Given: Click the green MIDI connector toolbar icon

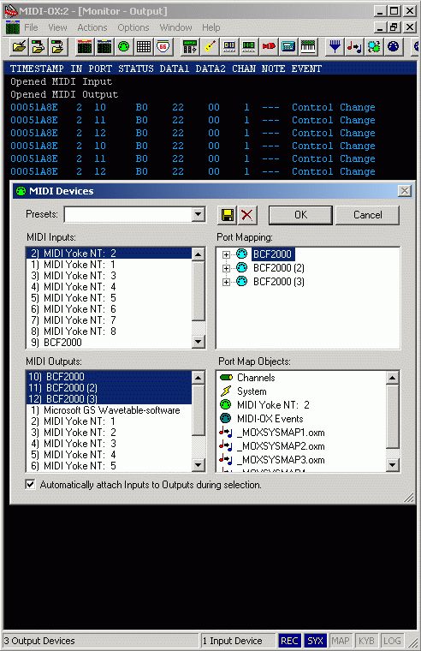Looking at the screenshot, I should tap(123, 46).
